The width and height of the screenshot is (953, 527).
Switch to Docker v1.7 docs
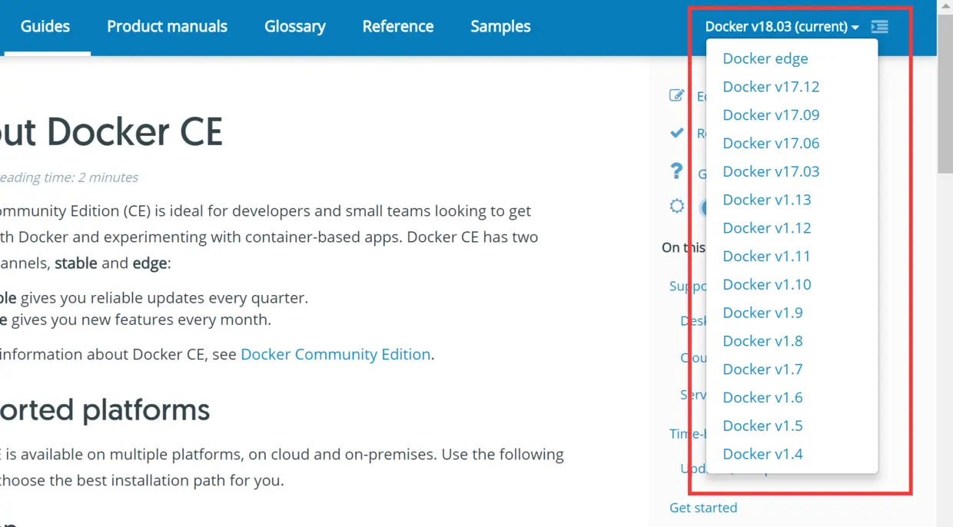coord(762,370)
